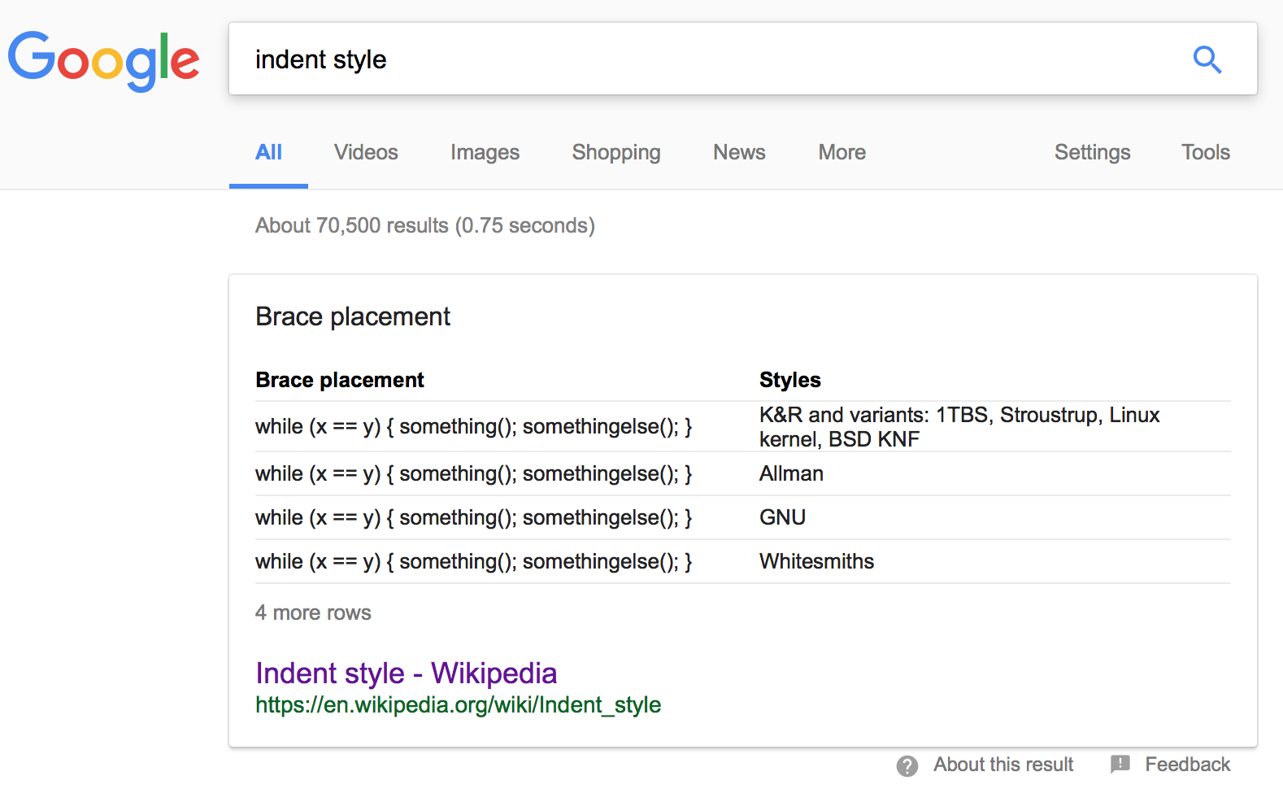This screenshot has width=1283, height=802.
Task: Click the 'Allman' style cell
Action: 791,473
